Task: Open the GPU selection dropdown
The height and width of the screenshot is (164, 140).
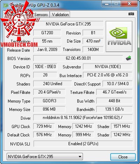Action: (x=45, y=156)
